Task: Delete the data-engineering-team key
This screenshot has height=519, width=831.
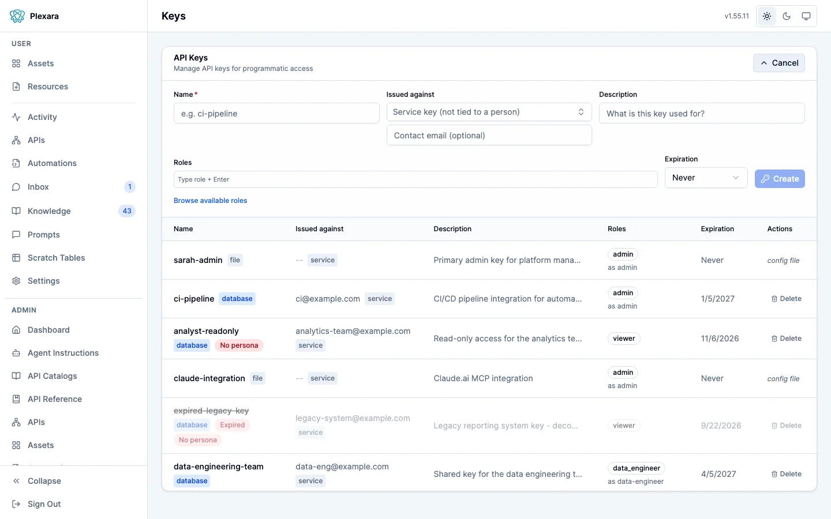Action: pos(786,474)
